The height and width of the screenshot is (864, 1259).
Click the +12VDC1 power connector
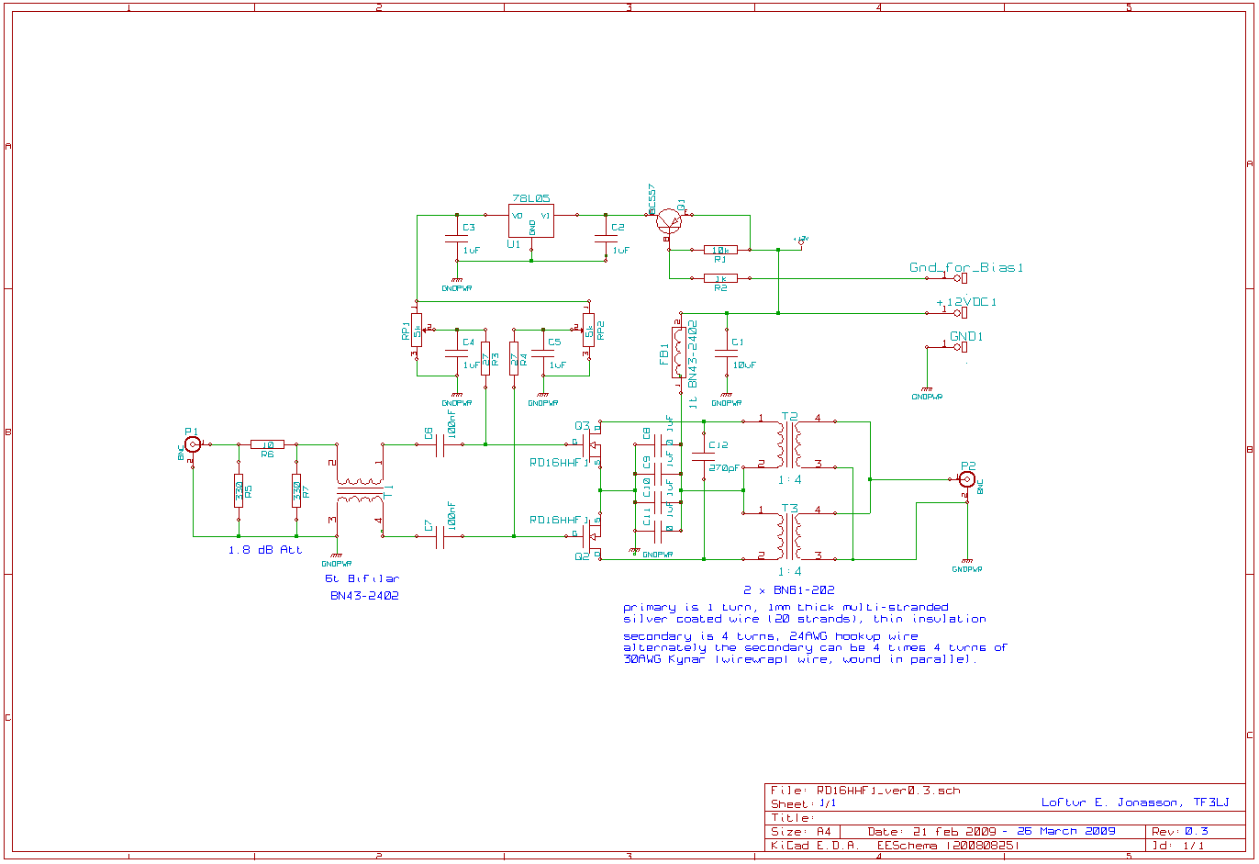pos(961,312)
